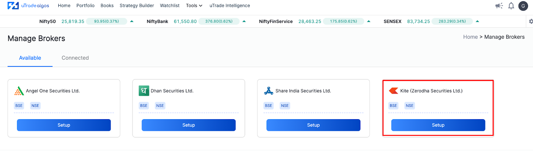Setup Angel One Securities broker
The image size is (533, 151).
point(64,125)
